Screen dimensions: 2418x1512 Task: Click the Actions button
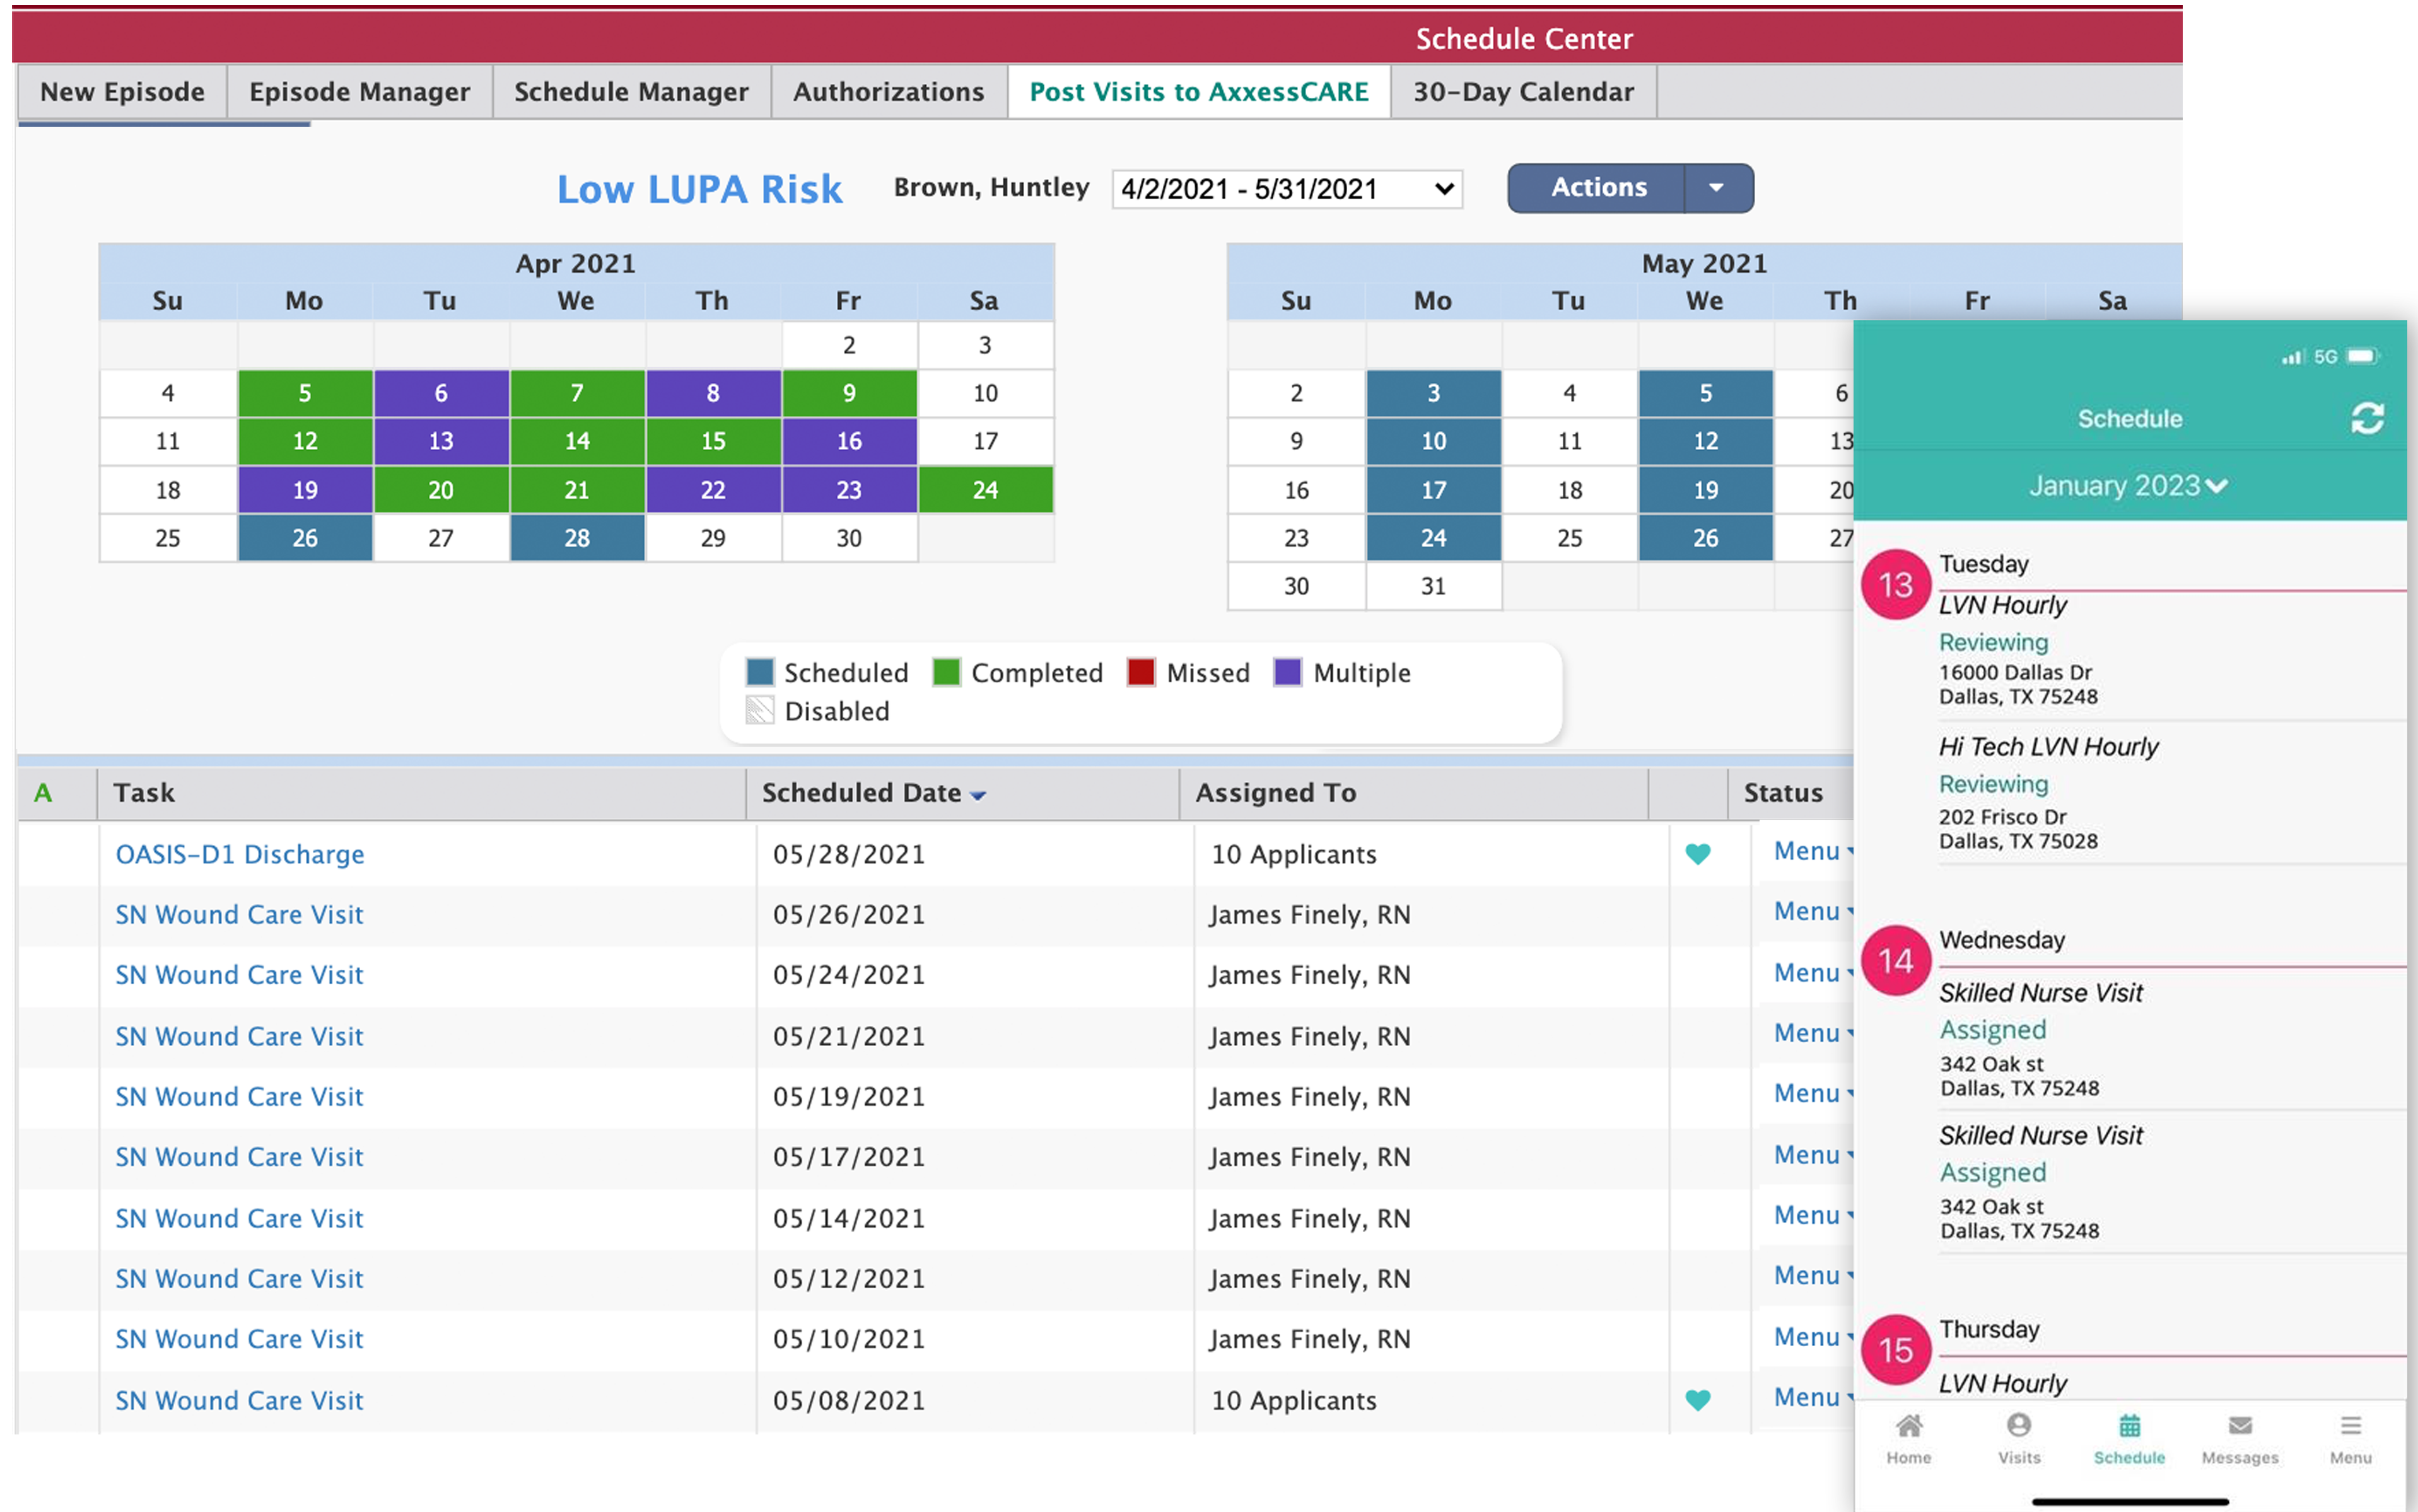click(1598, 188)
